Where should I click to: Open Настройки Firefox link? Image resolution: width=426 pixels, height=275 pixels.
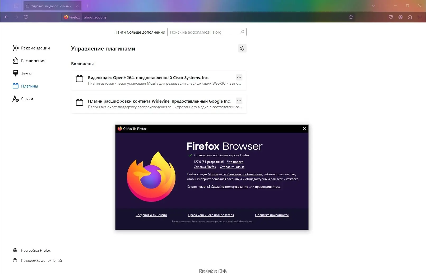(32, 250)
